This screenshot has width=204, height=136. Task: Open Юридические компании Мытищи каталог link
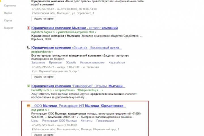(x=75, y=28)
